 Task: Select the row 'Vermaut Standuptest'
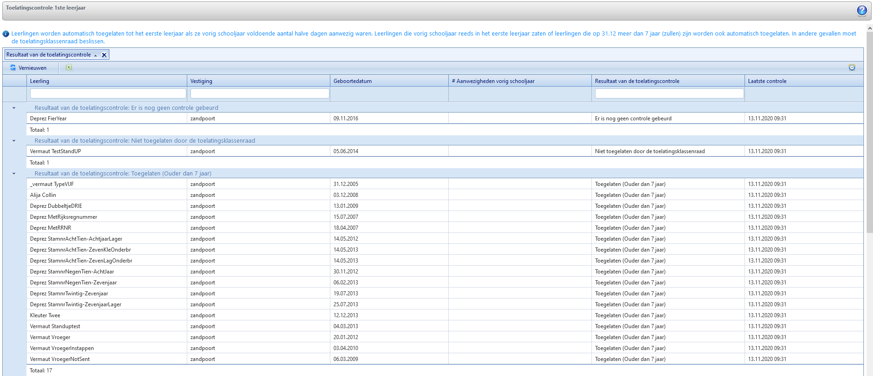445,326
